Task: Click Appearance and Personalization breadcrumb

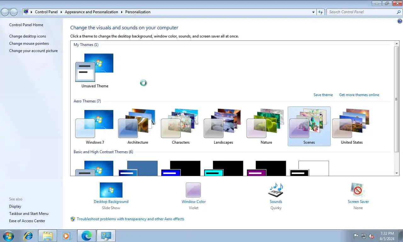Action: coord(91,12)
